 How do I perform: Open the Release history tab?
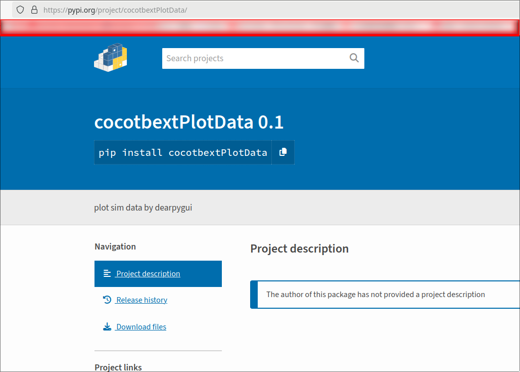pos(141,300)
